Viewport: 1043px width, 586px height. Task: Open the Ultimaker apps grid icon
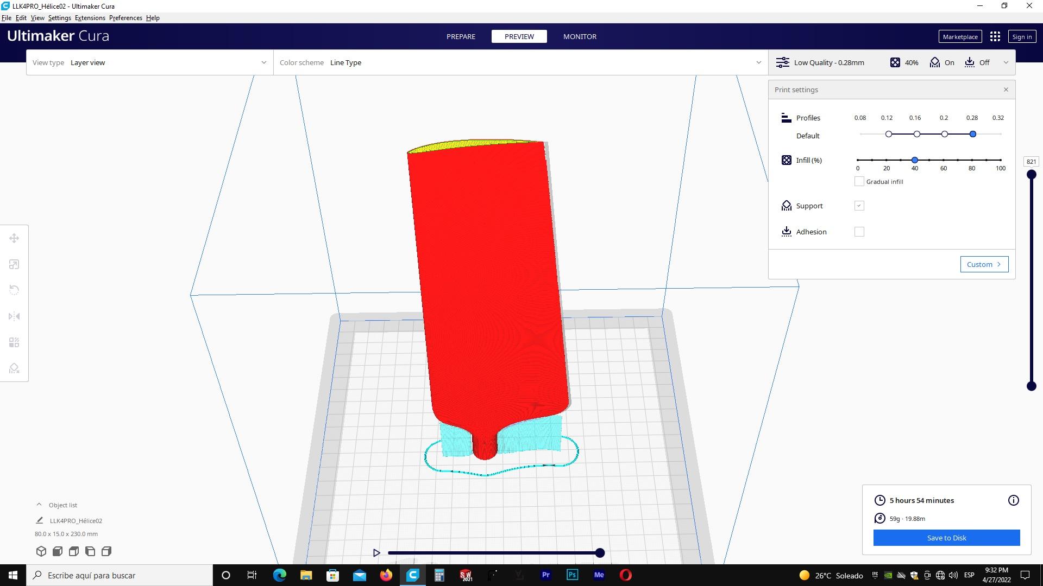click(x=995, y=36)
